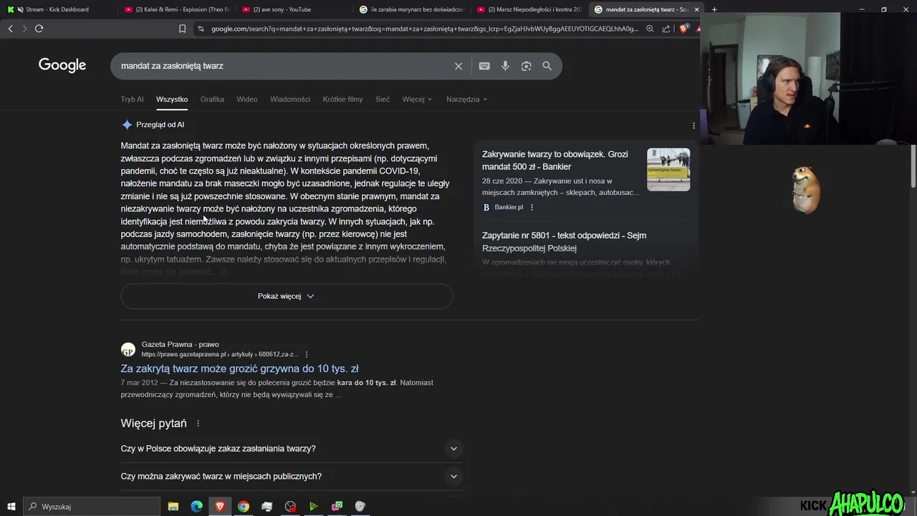The height and width of the screenshot is (516, 917).
Task: Open the three-dot menu beside Bankier.pl source
Action: [x=532, y=207]
